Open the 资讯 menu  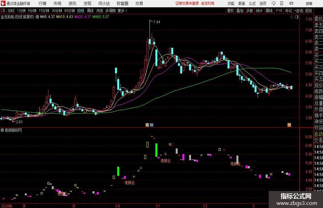[x=72, y=3]
